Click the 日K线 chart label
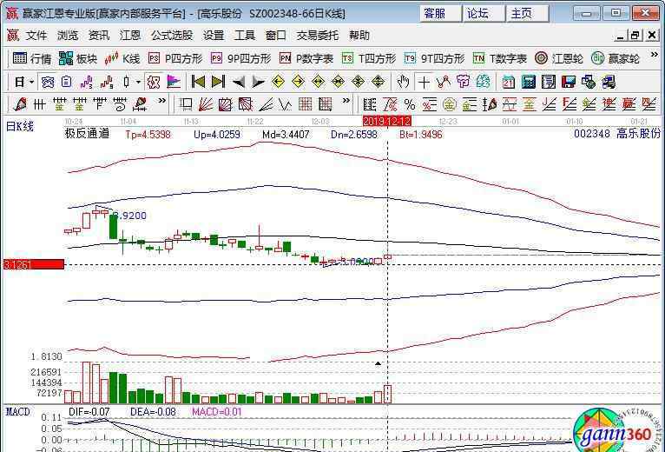The width and height of the screenshot is (665, 452). 19,126
